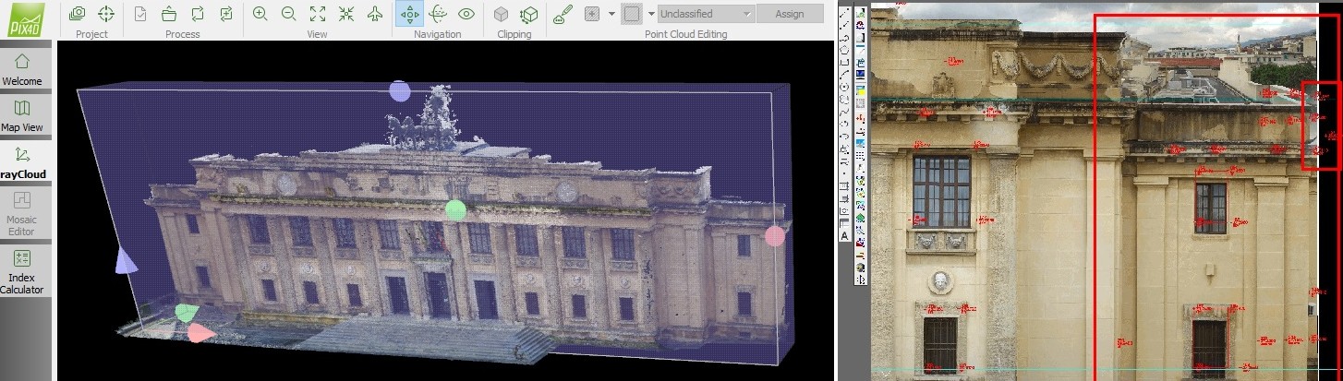The height and width of the screenshot is (381, 1343).
Task: Click the green cone clipping box handle
Action: click(187, 313)
